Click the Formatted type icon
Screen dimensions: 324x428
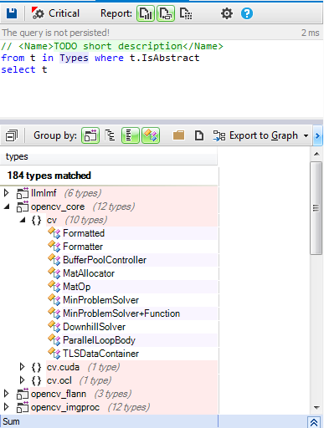click(54, 233)
